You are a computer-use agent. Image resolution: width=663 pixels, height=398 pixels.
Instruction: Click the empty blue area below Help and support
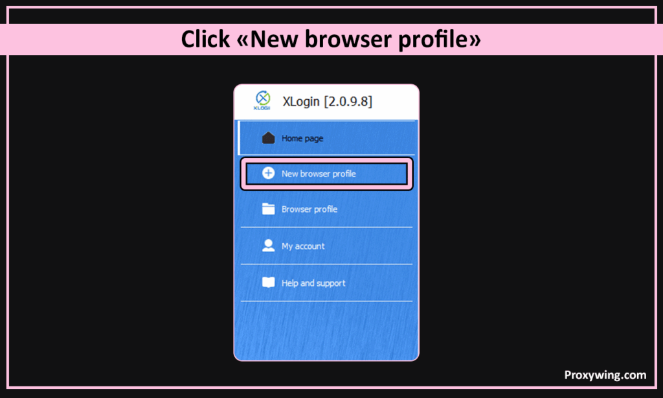pos(326,330)
